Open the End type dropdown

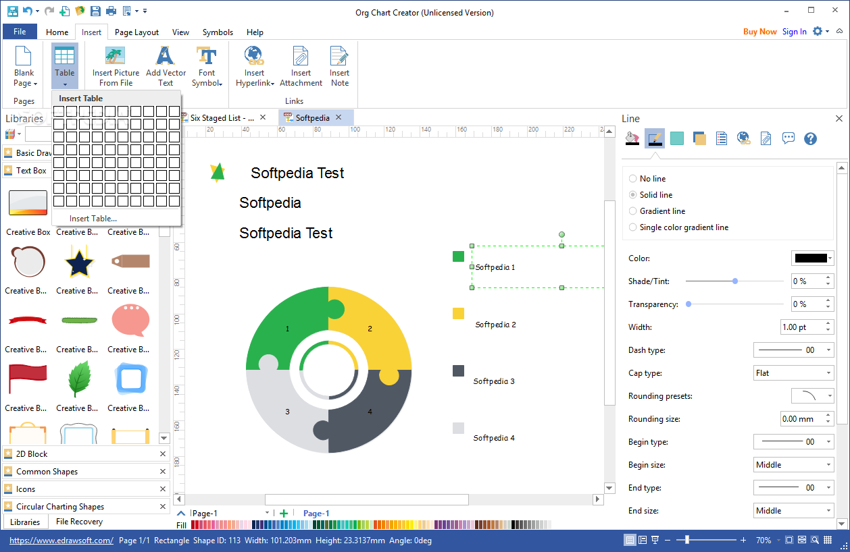point(794,488)
